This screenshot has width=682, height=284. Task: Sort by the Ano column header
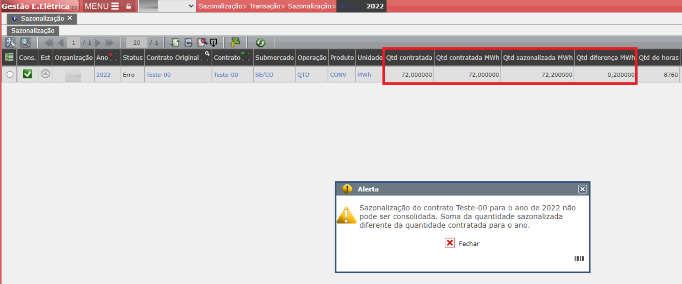(x=102, y=58)
